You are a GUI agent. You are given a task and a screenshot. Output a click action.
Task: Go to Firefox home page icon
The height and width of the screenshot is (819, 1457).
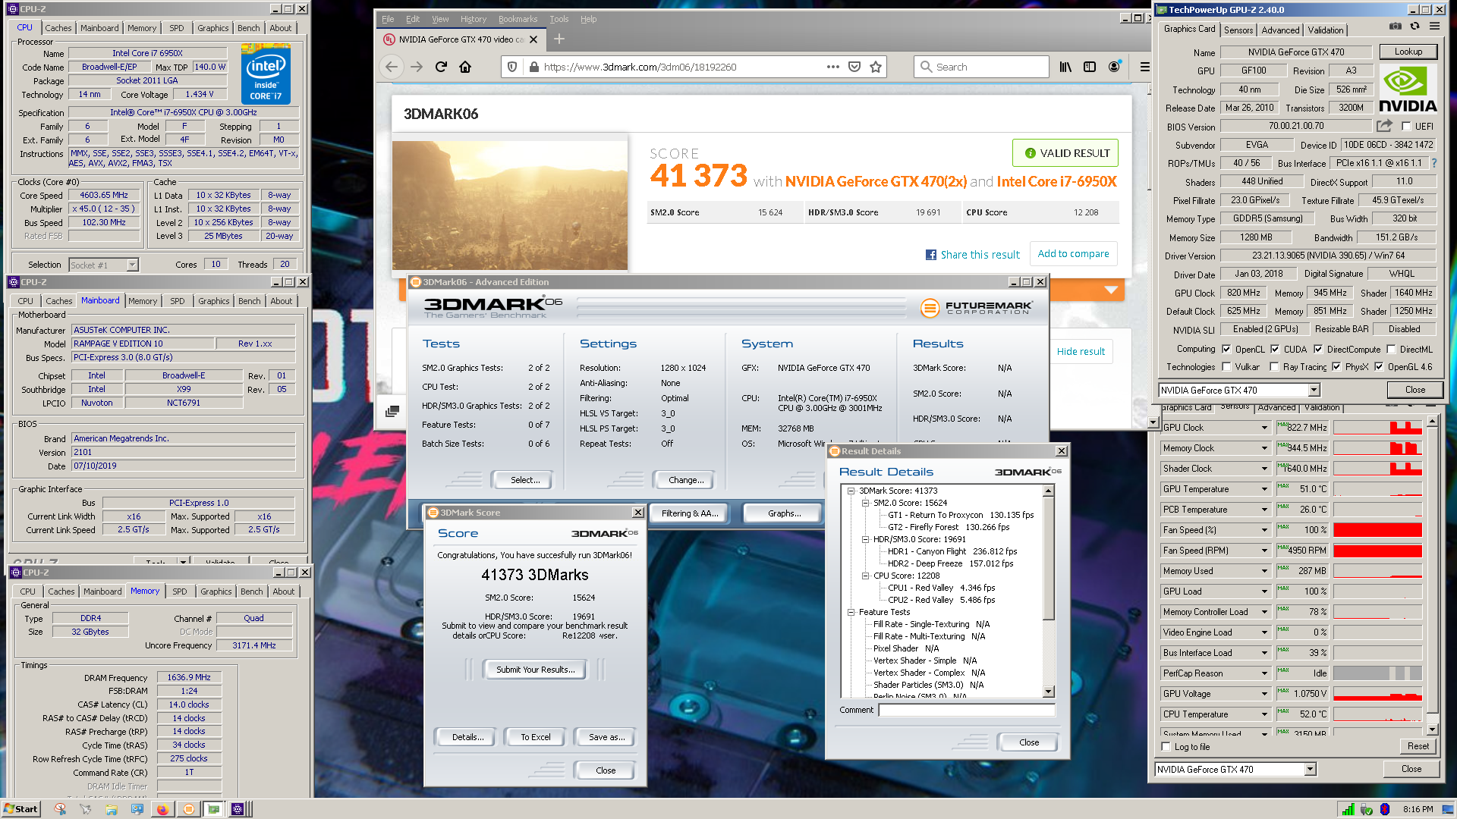click(x=465, y=67)
